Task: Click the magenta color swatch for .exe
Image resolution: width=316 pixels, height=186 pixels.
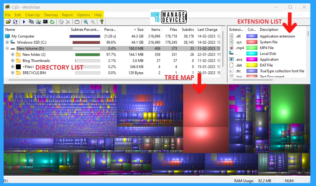Action: pyautogui.click(x=252, y=60)
